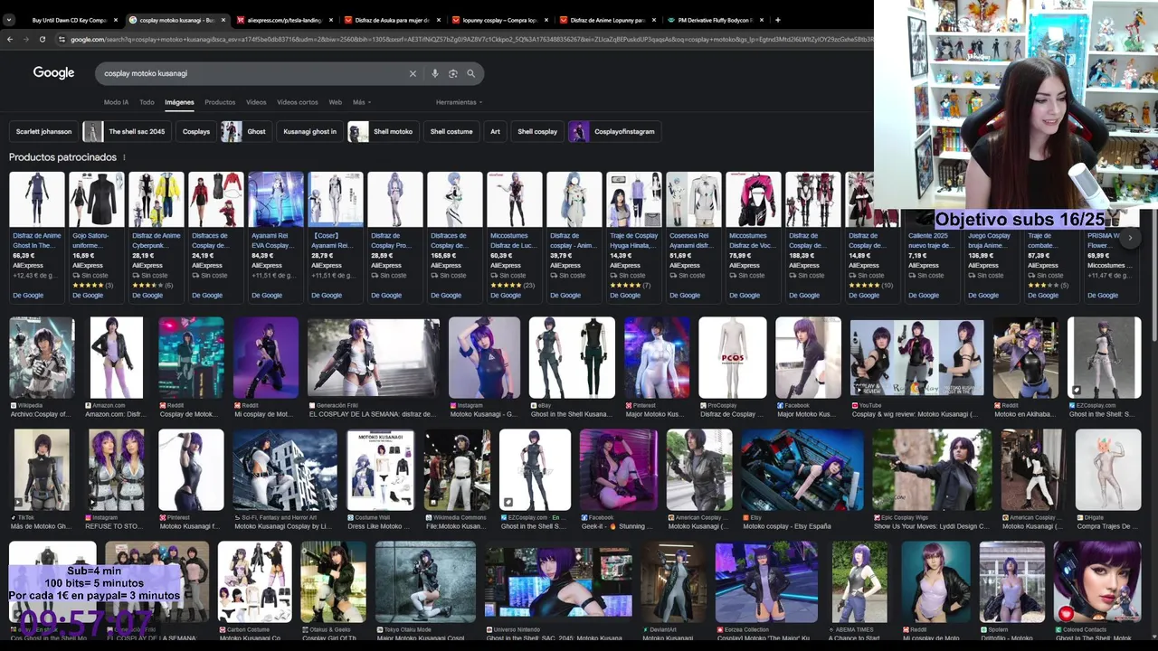Advance sponsored products carousel with right arrow
1158x651 pixels.
[1130, 238]
